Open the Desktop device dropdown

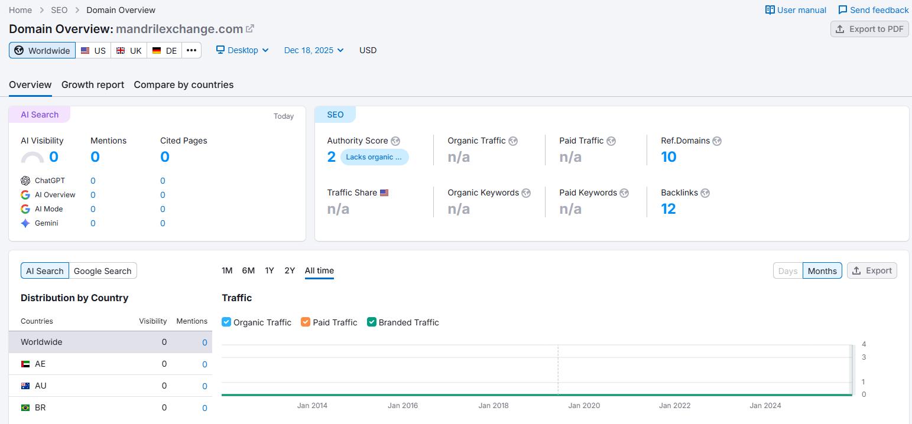tap(242, 50)
